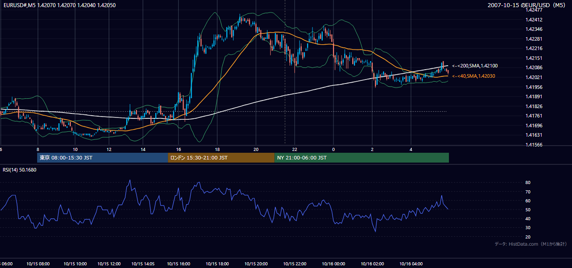Click price axis value 1.41956

pyautogui.click(x=534, y=87)
